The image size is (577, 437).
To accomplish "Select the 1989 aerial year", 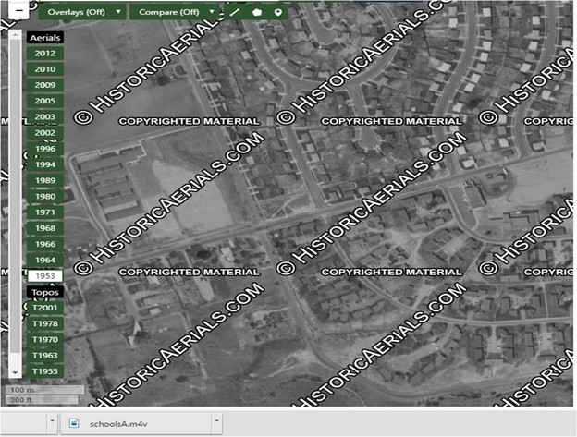I will pos(45,180).
